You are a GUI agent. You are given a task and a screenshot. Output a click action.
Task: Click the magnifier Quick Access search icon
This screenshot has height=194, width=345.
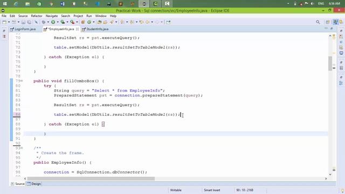click(x=318, y=22)
